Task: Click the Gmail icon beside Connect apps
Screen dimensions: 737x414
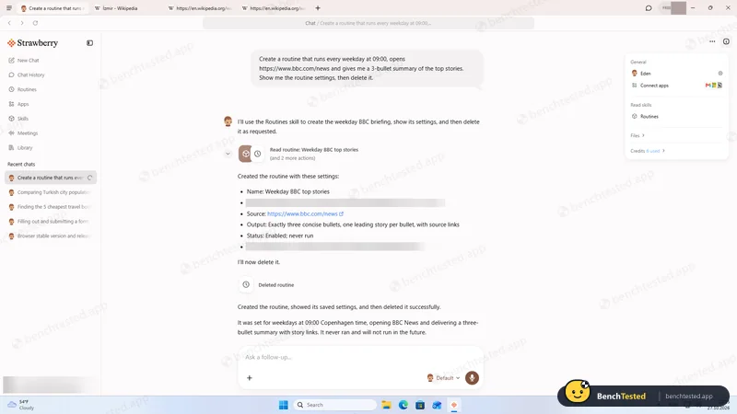Action: 708,86
